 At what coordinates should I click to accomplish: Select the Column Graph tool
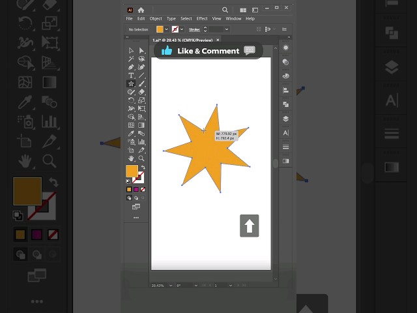point(141,142)
